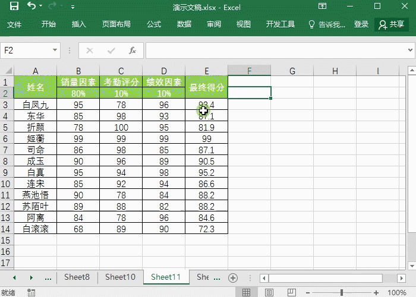The width and height of the screenshot is (416, 297).
Task: Open the Name Box dropdown arrow
Action: pyautogui.click(x=55, y=50)
